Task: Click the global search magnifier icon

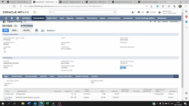Action: click(114, 12)
